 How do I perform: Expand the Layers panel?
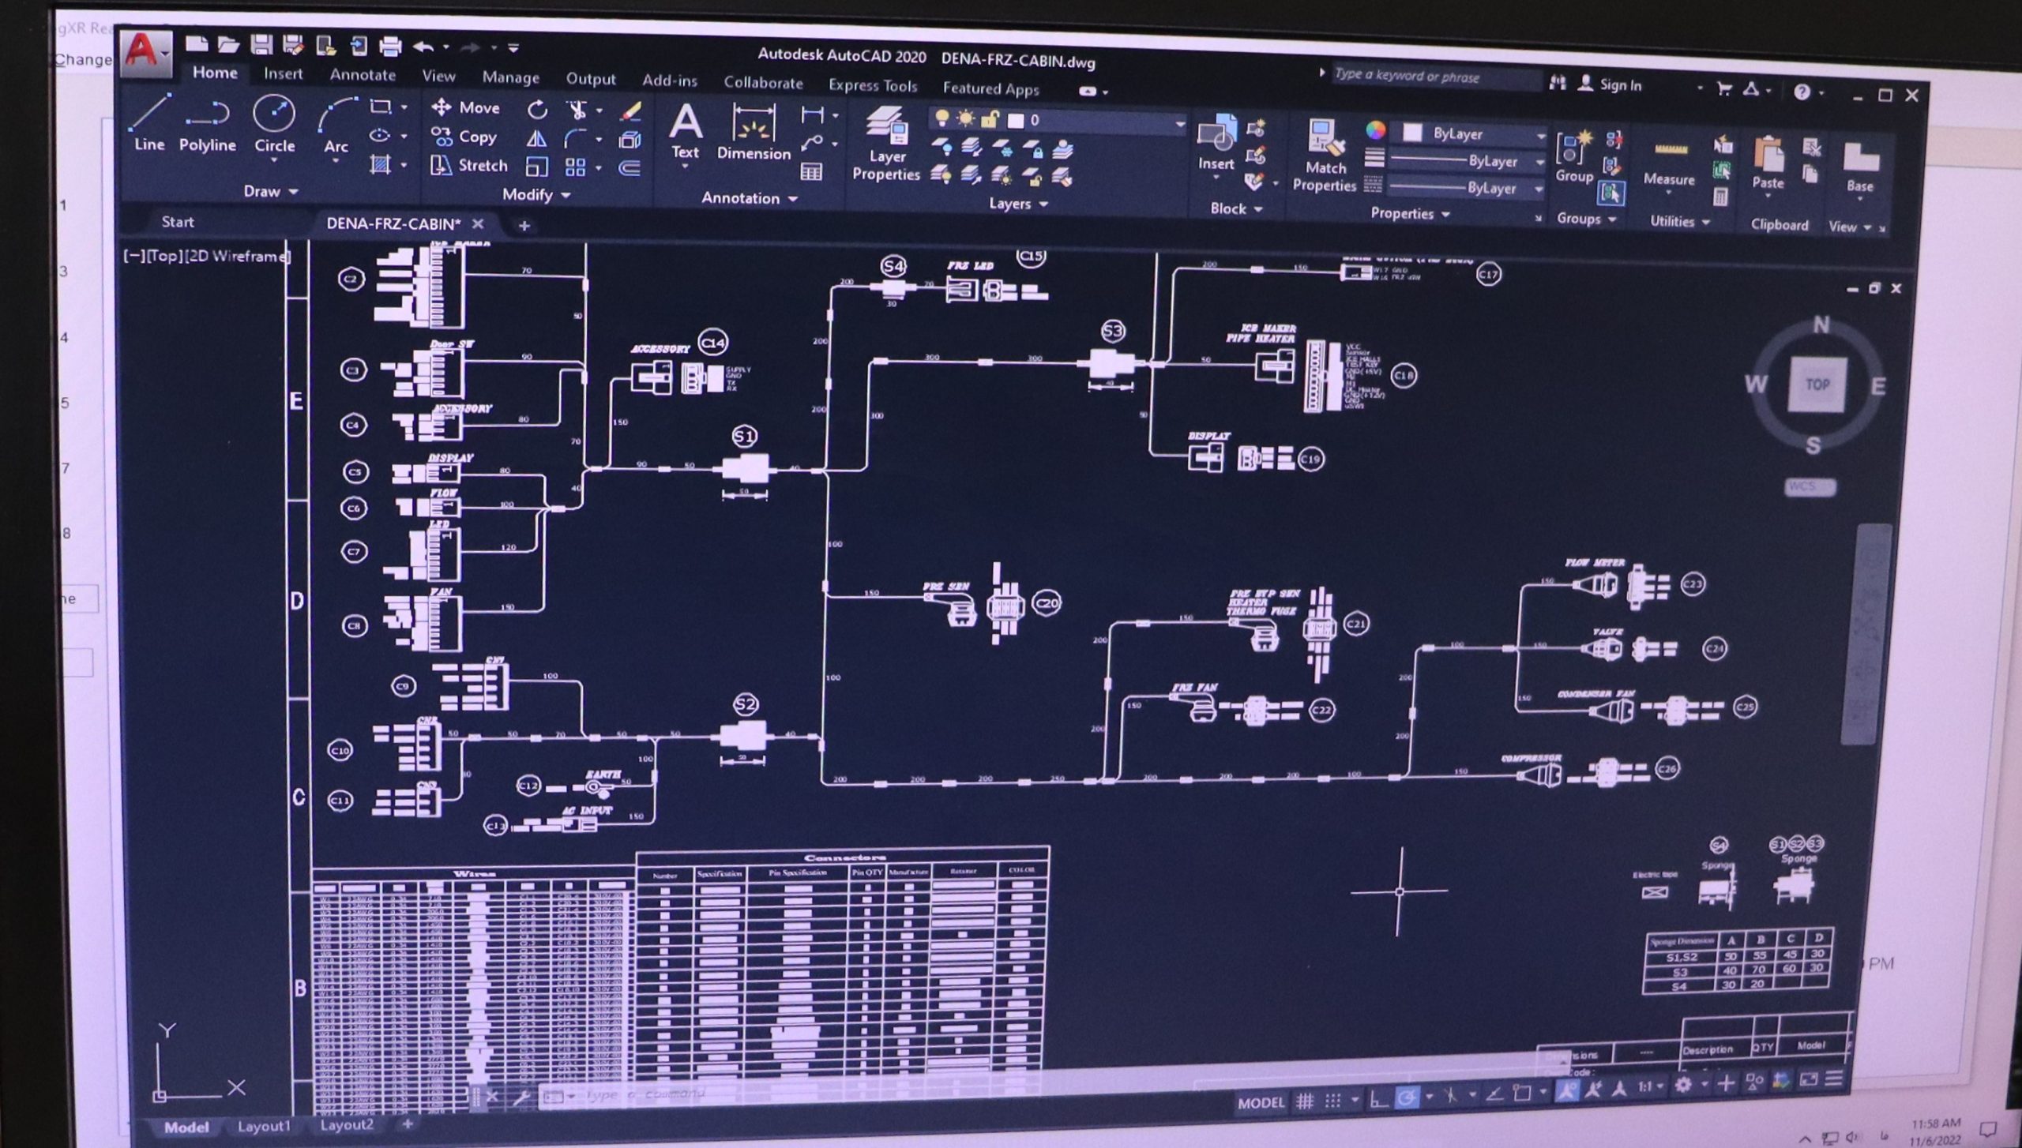[x=1018, y=204]
